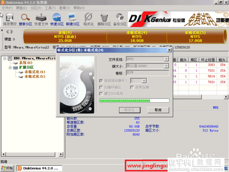The width and height of the screenshot is (229, 172).
Task: Click the New Partition (新建分区) icon
Action: 73,19
